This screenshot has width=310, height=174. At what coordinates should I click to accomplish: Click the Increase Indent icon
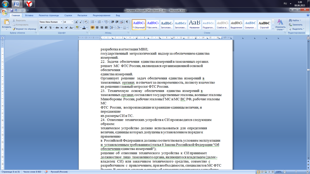117,22
